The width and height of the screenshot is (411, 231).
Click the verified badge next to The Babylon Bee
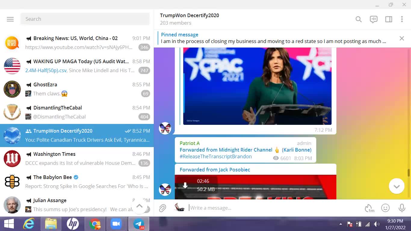click(76, 177)
